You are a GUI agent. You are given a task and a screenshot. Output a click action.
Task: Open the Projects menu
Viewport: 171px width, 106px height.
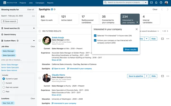23,3
